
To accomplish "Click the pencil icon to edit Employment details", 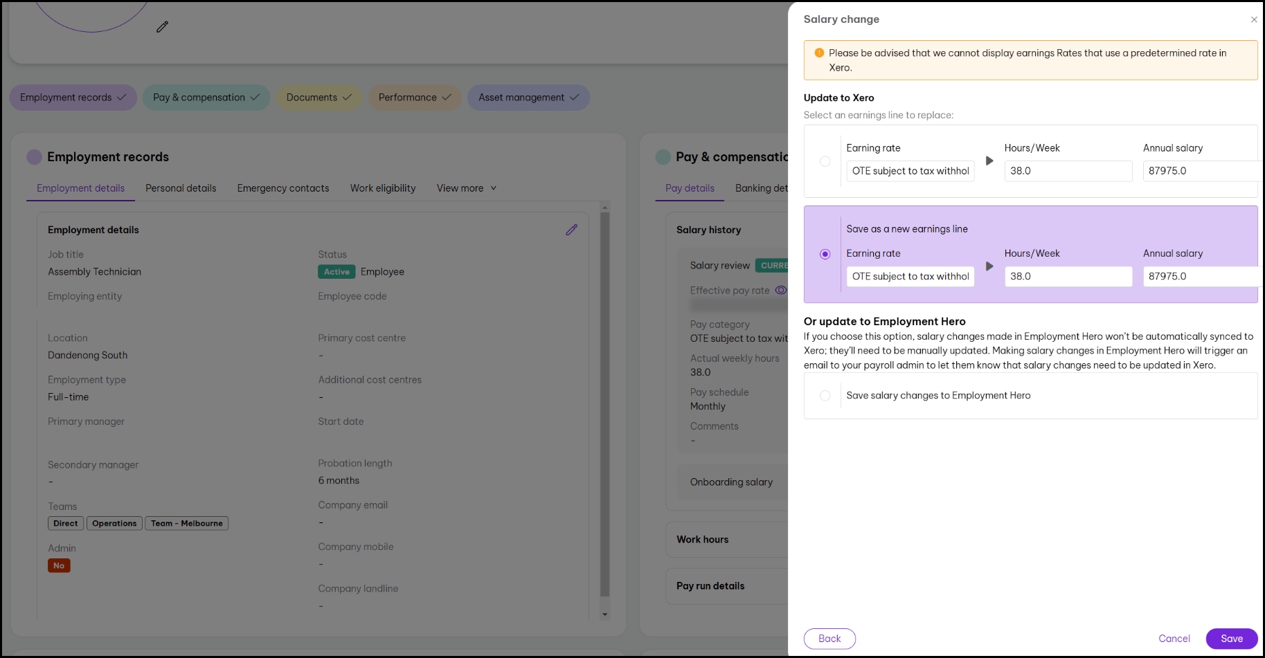I will [x=571, y=230].
